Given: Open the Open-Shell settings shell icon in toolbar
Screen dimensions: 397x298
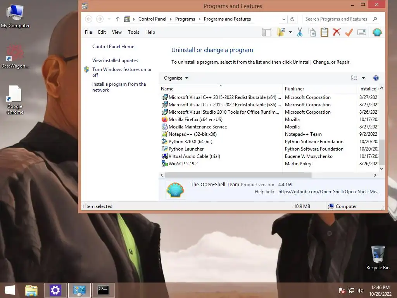Looking at the screenshot, I should (377, 32).
